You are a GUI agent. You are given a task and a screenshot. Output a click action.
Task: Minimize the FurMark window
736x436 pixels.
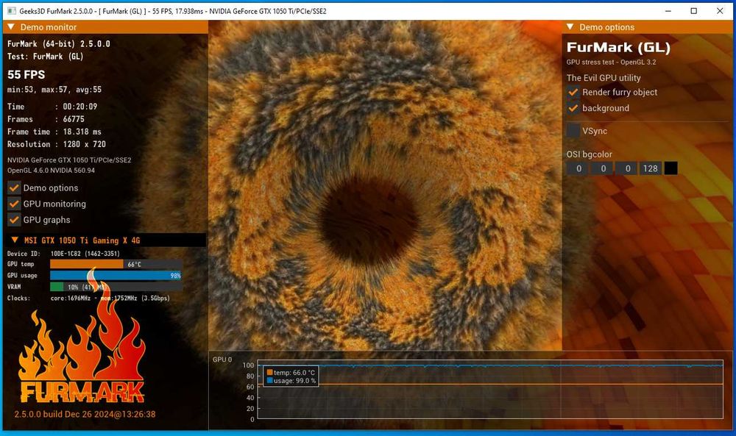point(668,11)
